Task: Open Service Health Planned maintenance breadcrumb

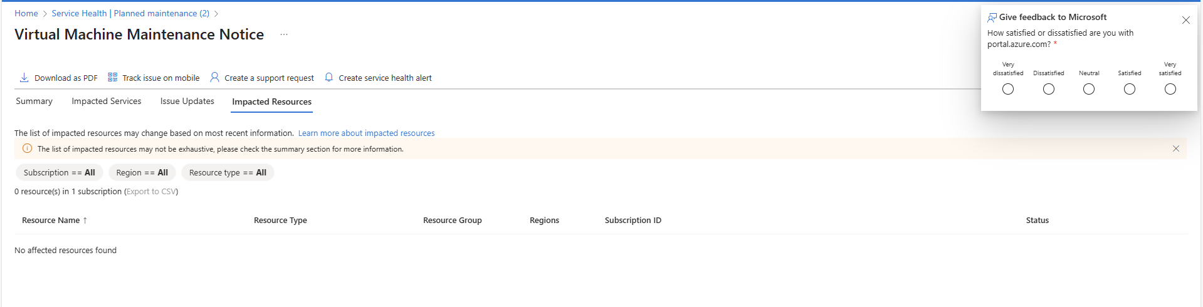Action: [130, 13]
